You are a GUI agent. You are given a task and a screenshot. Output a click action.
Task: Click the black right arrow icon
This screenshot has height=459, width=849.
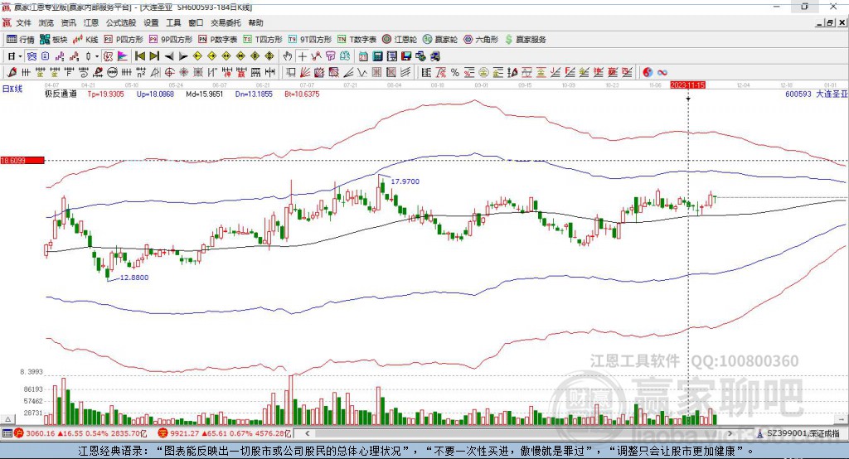(x=183, y=56)
